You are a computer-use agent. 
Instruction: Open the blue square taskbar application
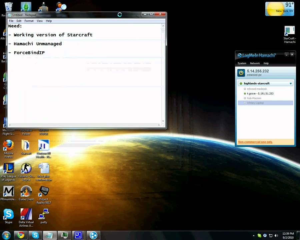[79, 235]
